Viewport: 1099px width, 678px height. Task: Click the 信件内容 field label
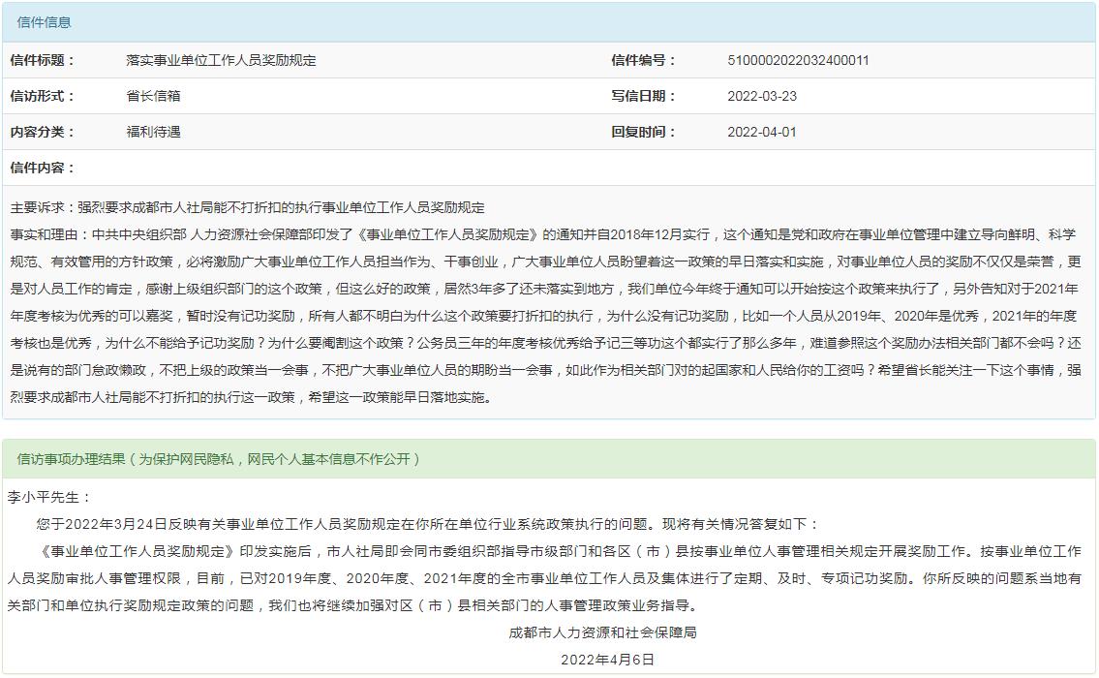coord(42,168)
